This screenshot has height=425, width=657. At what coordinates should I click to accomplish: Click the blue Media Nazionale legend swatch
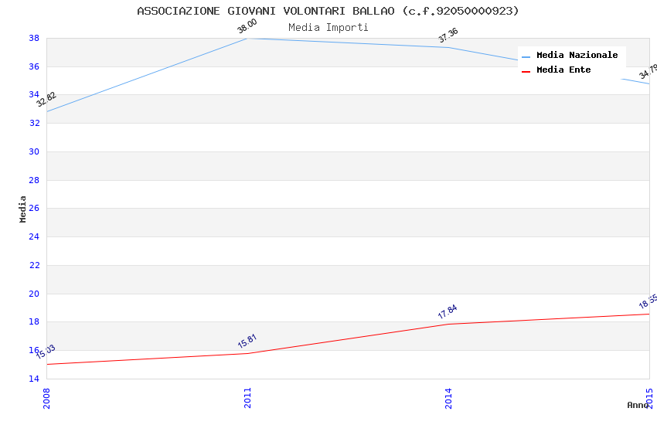click(x=526, y=56)
